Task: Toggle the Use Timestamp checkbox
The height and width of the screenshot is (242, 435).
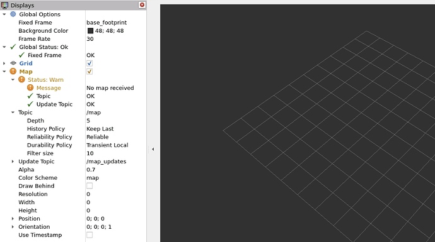Action: click(90, 235)
